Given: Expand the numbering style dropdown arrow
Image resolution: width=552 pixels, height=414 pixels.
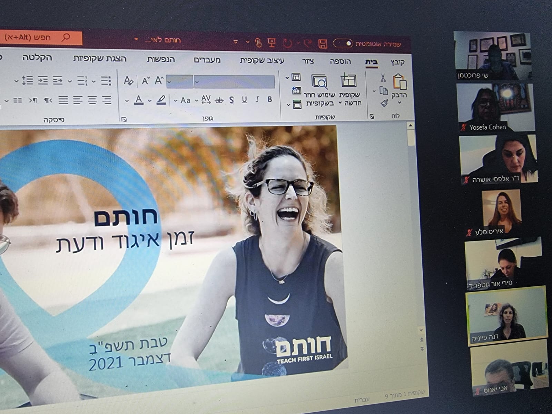Looking at the screenshot, I should point(70,82).
